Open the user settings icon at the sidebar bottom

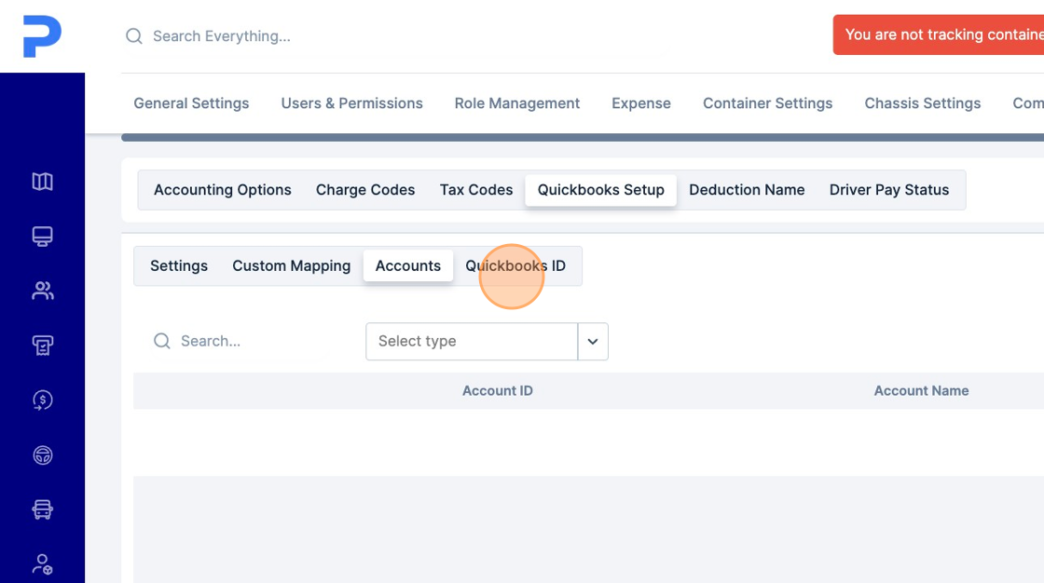click(43, 564)
